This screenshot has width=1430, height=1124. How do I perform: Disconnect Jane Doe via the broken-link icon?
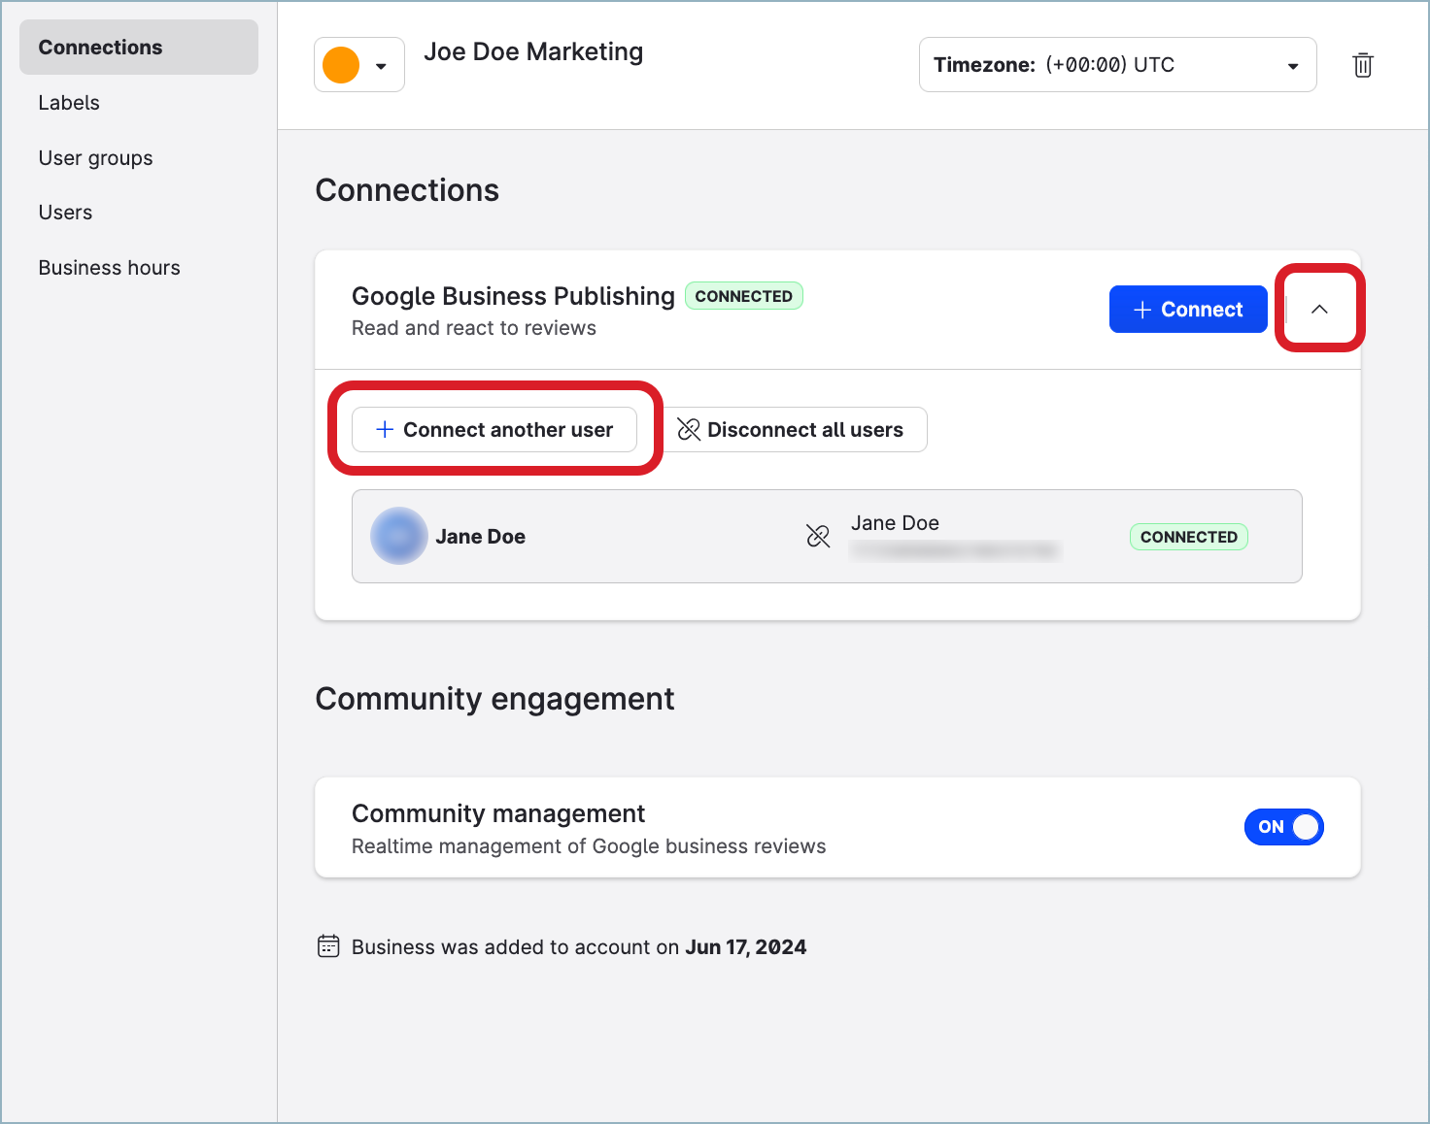tap(818, 535)
